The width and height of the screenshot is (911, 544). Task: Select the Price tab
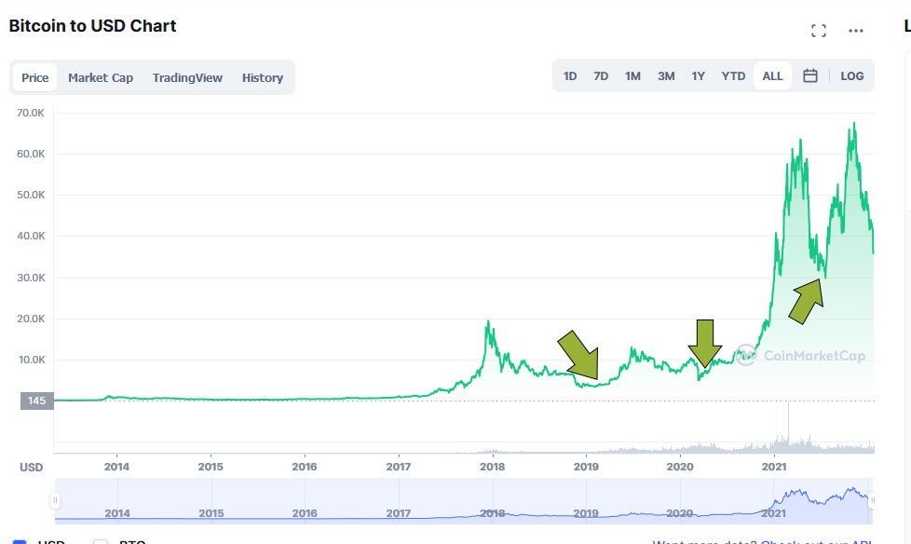(x=35, y=77)
